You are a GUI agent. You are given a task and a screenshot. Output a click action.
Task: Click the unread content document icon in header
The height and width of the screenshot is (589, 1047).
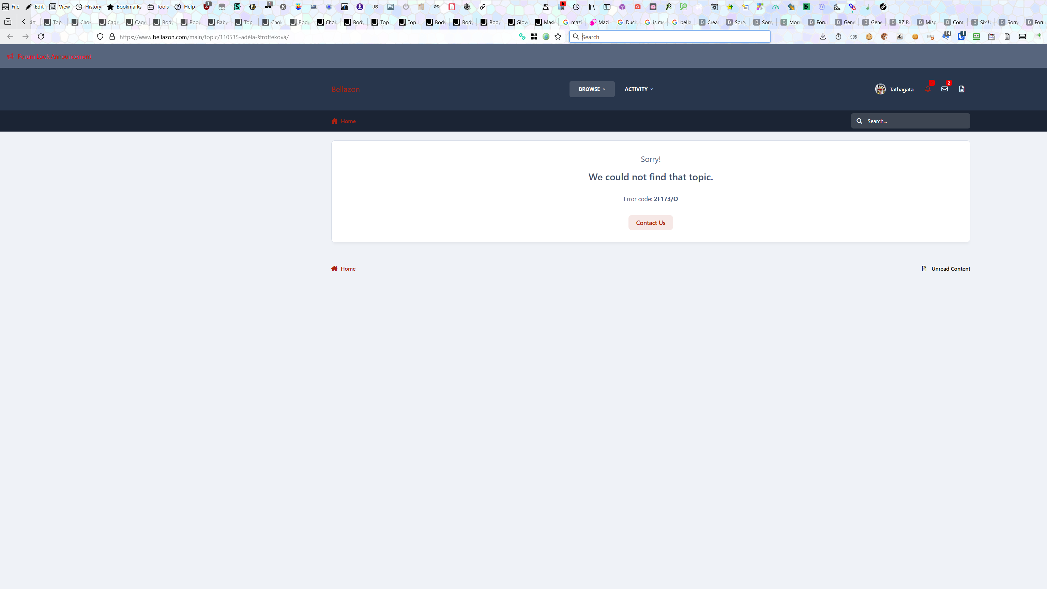962,89
